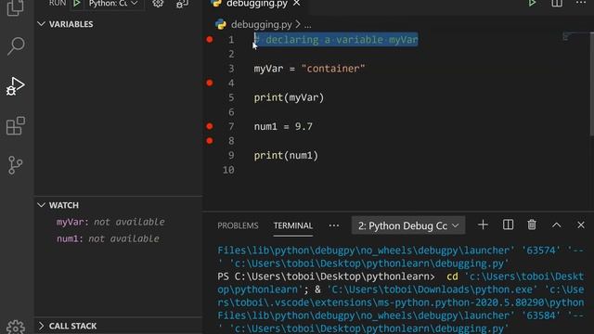
Task: Open the Source Control view
Action: tap(15, 165)
